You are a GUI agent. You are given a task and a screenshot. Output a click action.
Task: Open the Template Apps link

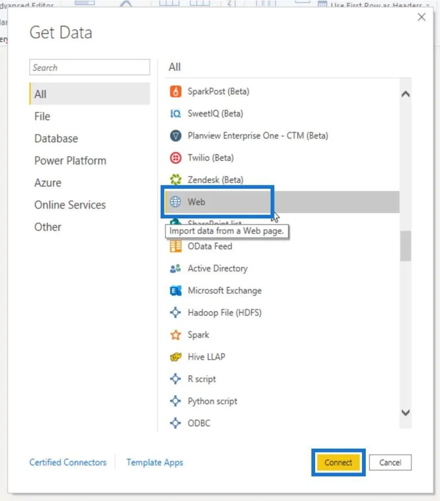pos(155,463)
